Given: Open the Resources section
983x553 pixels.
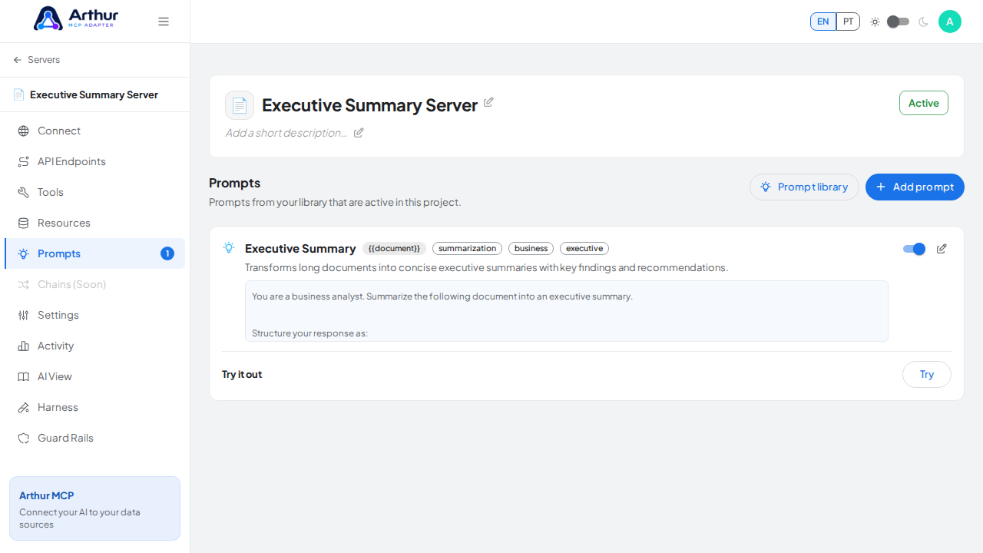Looking at the screenshot, I should [94, 223].
